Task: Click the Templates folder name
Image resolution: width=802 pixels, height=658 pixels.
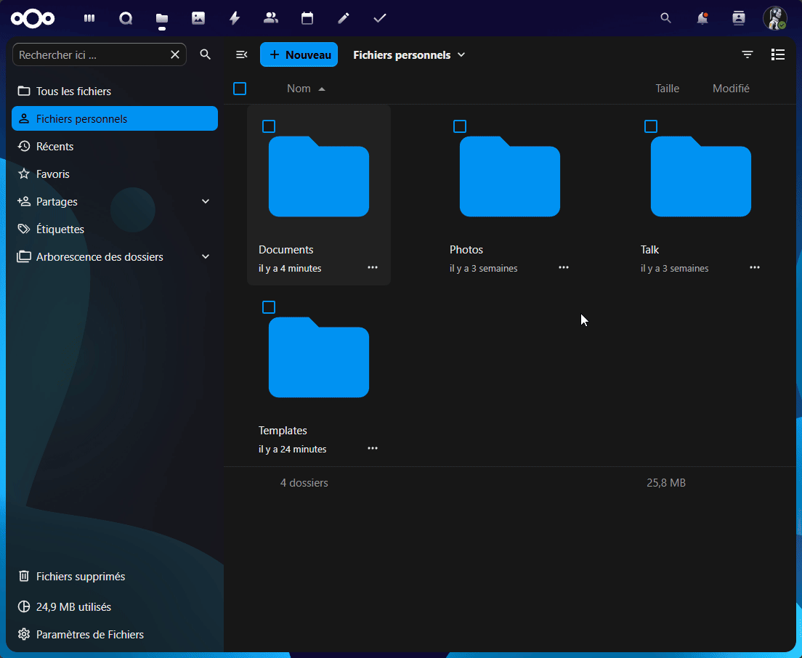Action: [x=283, y=431]
